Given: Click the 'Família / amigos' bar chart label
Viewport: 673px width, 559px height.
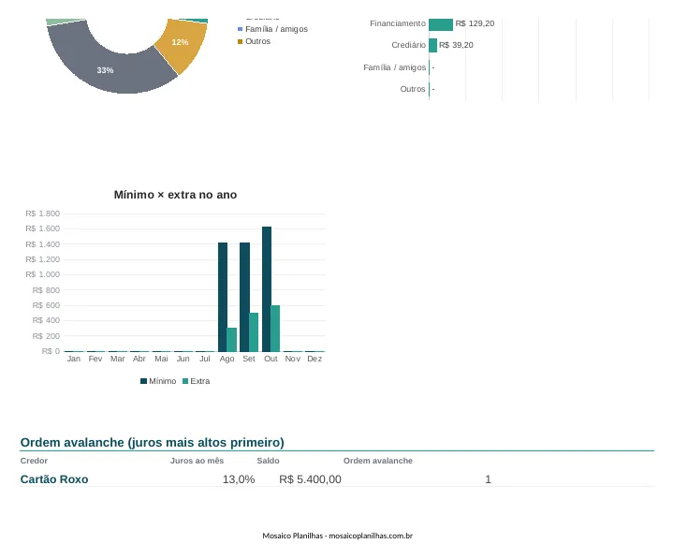Looking at the screenshot, I should pos(394,67).
